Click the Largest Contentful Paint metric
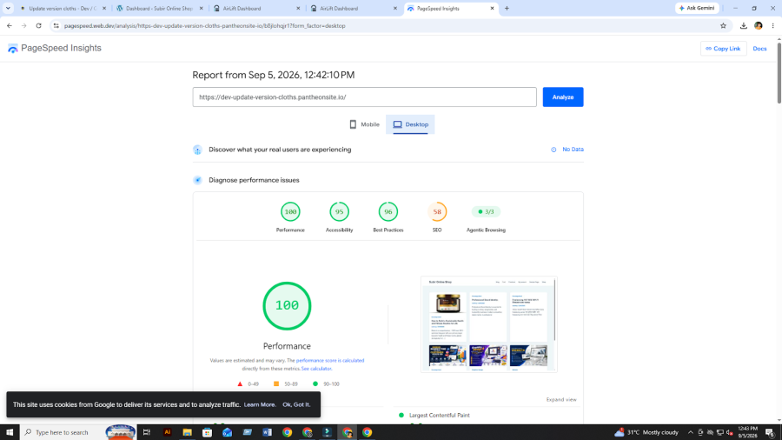 (440, 415)
